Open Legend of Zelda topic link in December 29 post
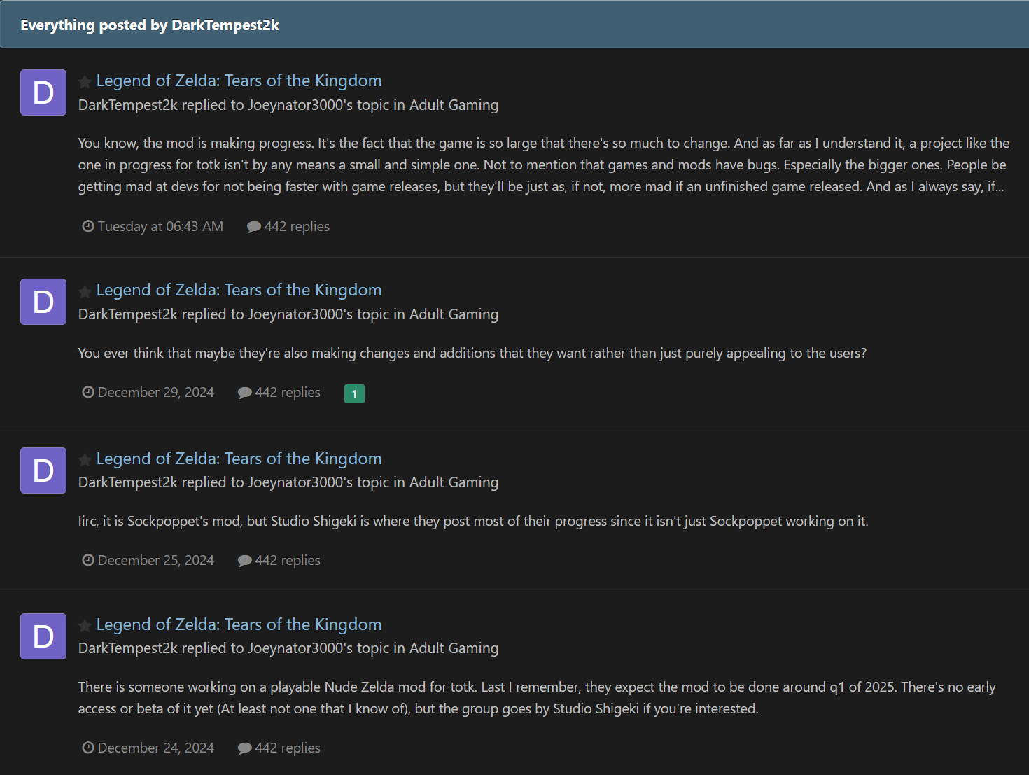The image size is (1029, 775). tap(239, 290)
